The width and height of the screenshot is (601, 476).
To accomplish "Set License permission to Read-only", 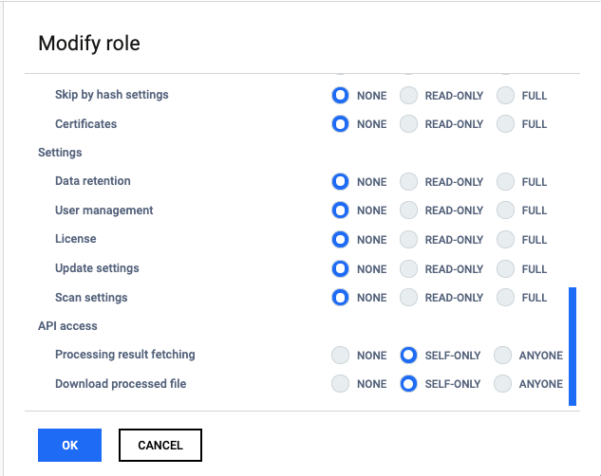I will (408, 240).
